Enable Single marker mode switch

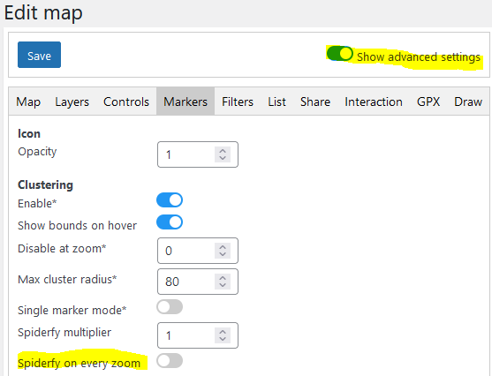pos(170,306)
